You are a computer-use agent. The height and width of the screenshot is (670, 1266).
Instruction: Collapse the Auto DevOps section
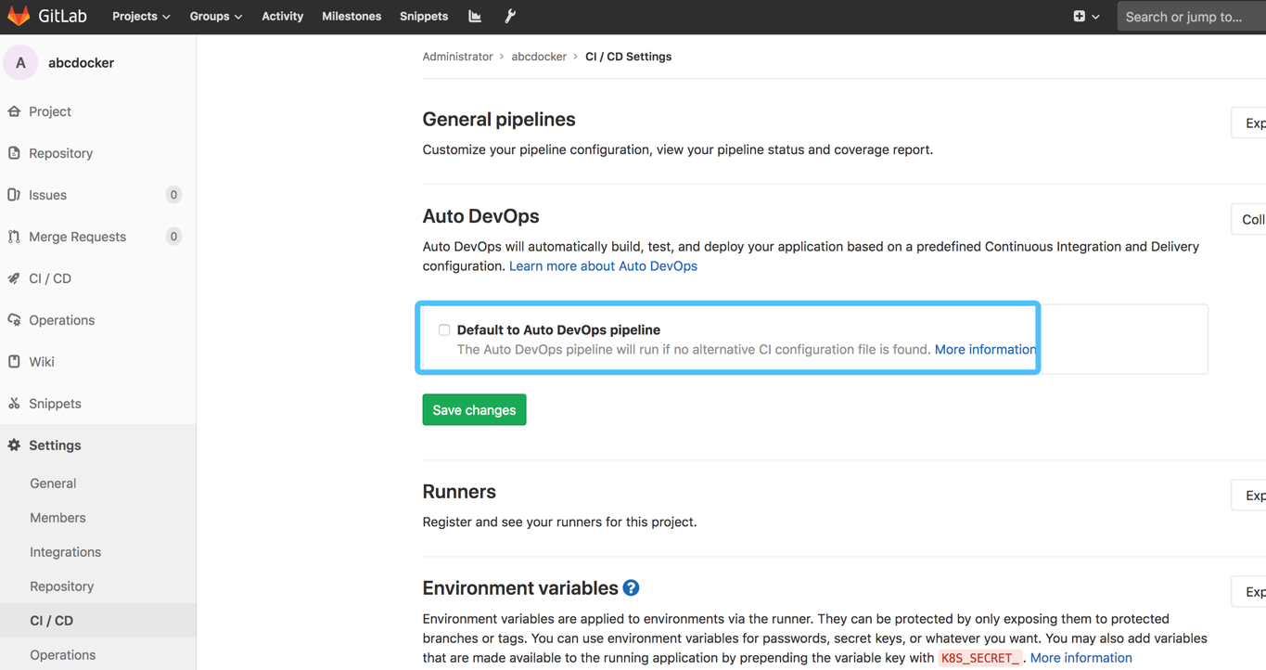point(1249,219)
